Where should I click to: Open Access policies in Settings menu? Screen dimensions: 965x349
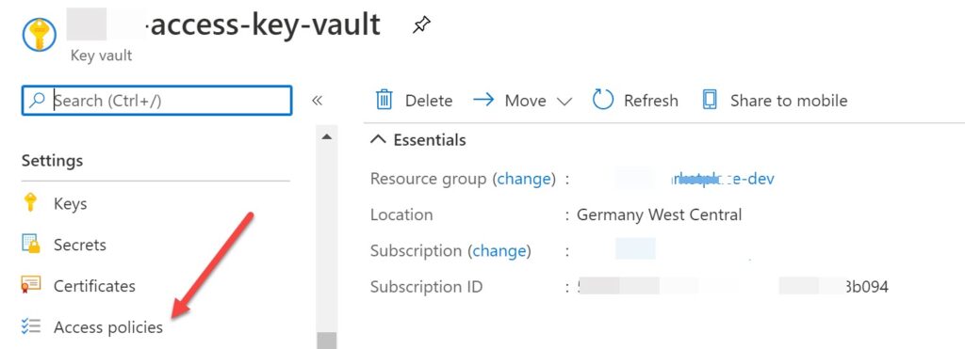coord(108,327)
